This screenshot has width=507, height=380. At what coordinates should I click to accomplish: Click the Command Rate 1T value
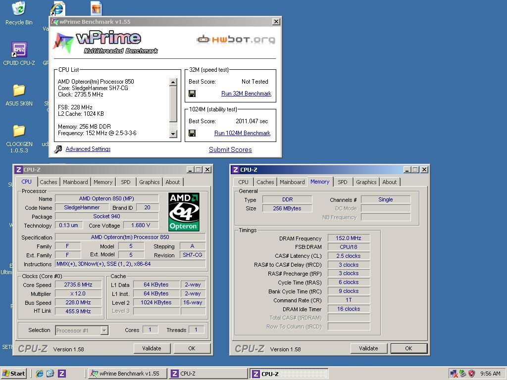pos(349,300)
